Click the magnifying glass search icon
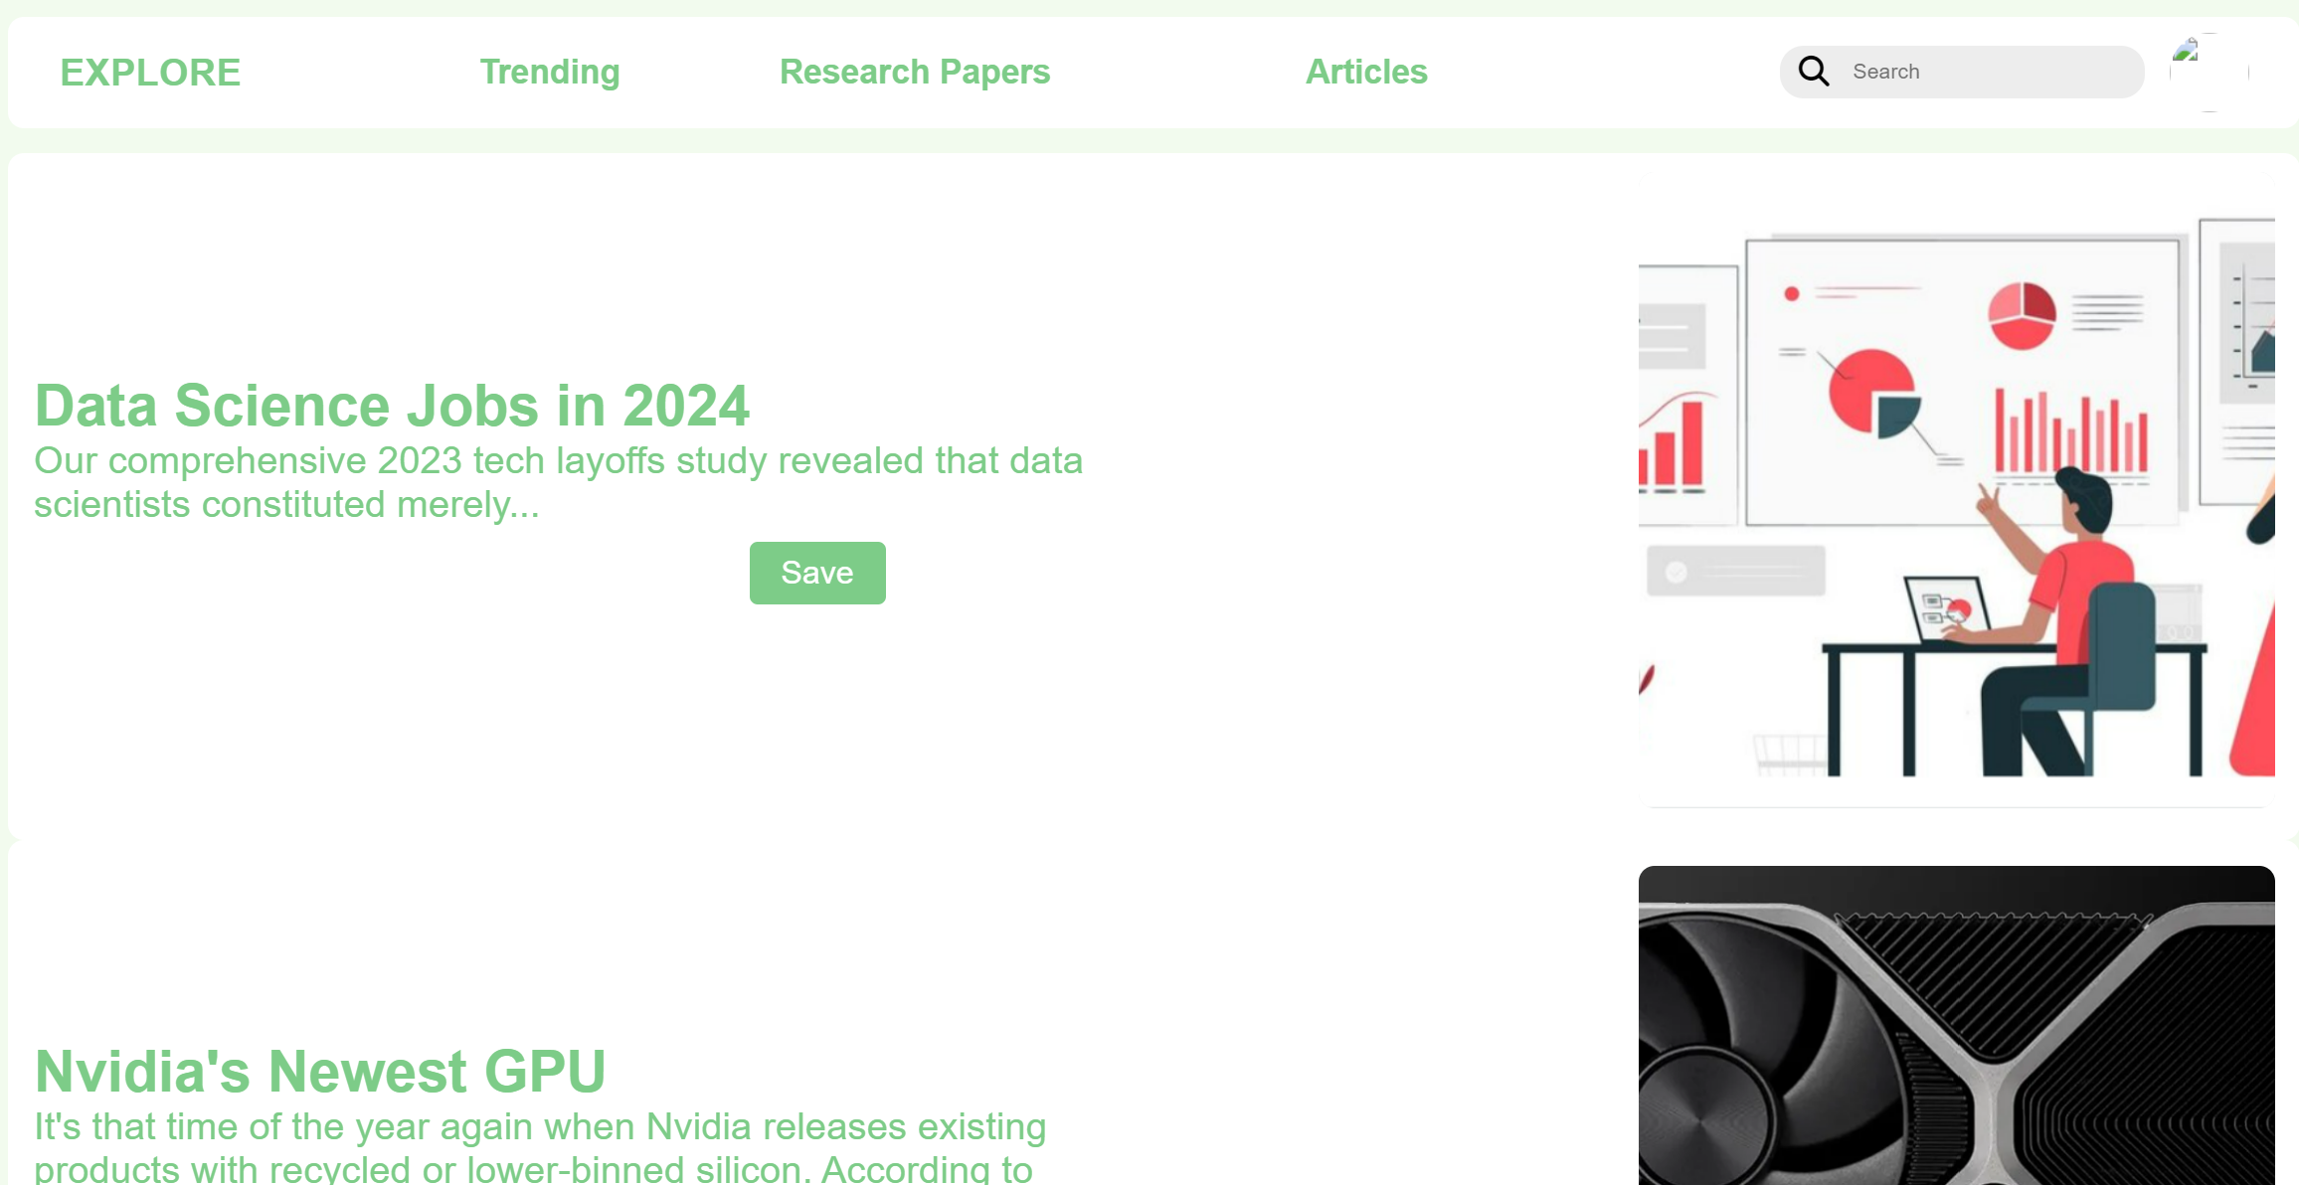 [1814, 72]
